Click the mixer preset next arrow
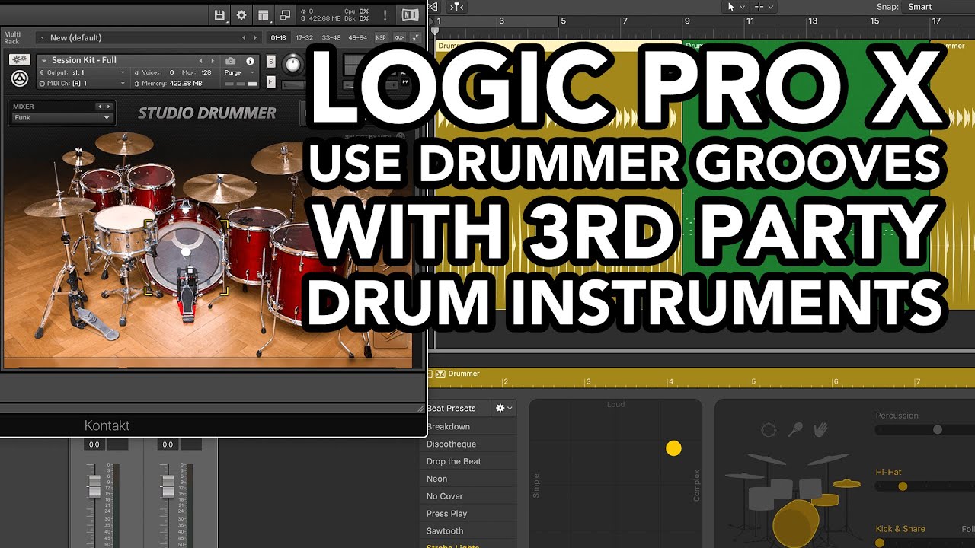This screenshot has height=548, width=975. (109, 107)
